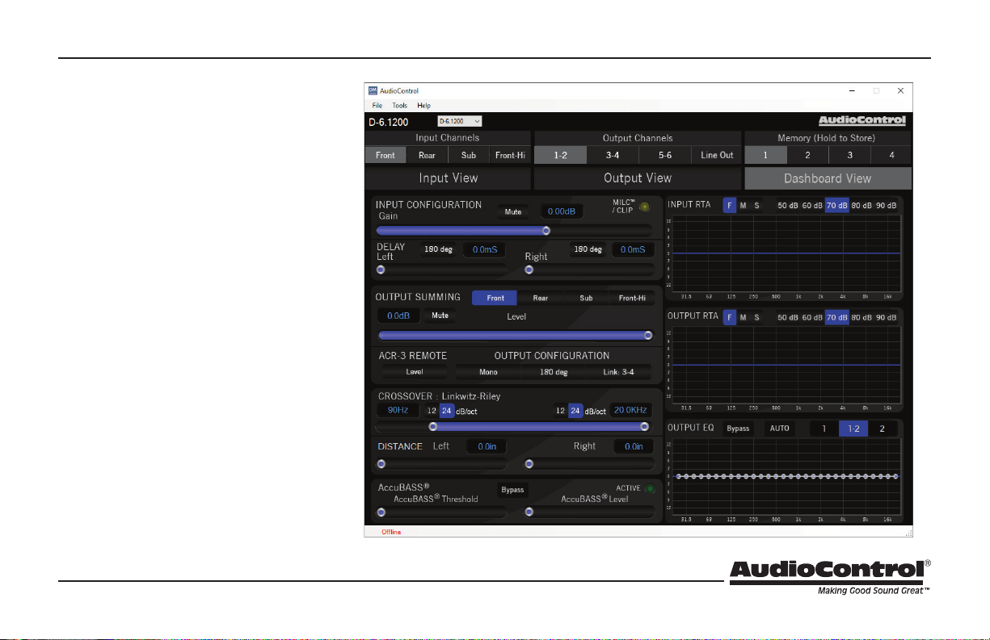Mute the Output Summing level
This screenshot has width=990, height=640.
pos(440,316)
